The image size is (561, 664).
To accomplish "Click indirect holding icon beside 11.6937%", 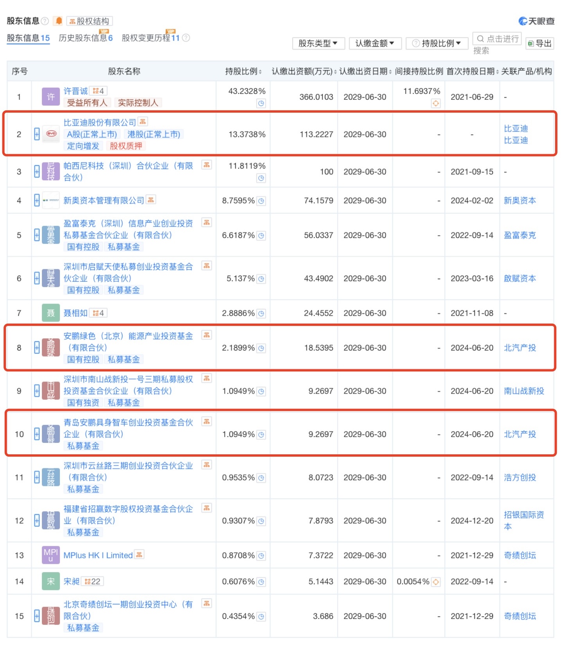I will [435, 103].
